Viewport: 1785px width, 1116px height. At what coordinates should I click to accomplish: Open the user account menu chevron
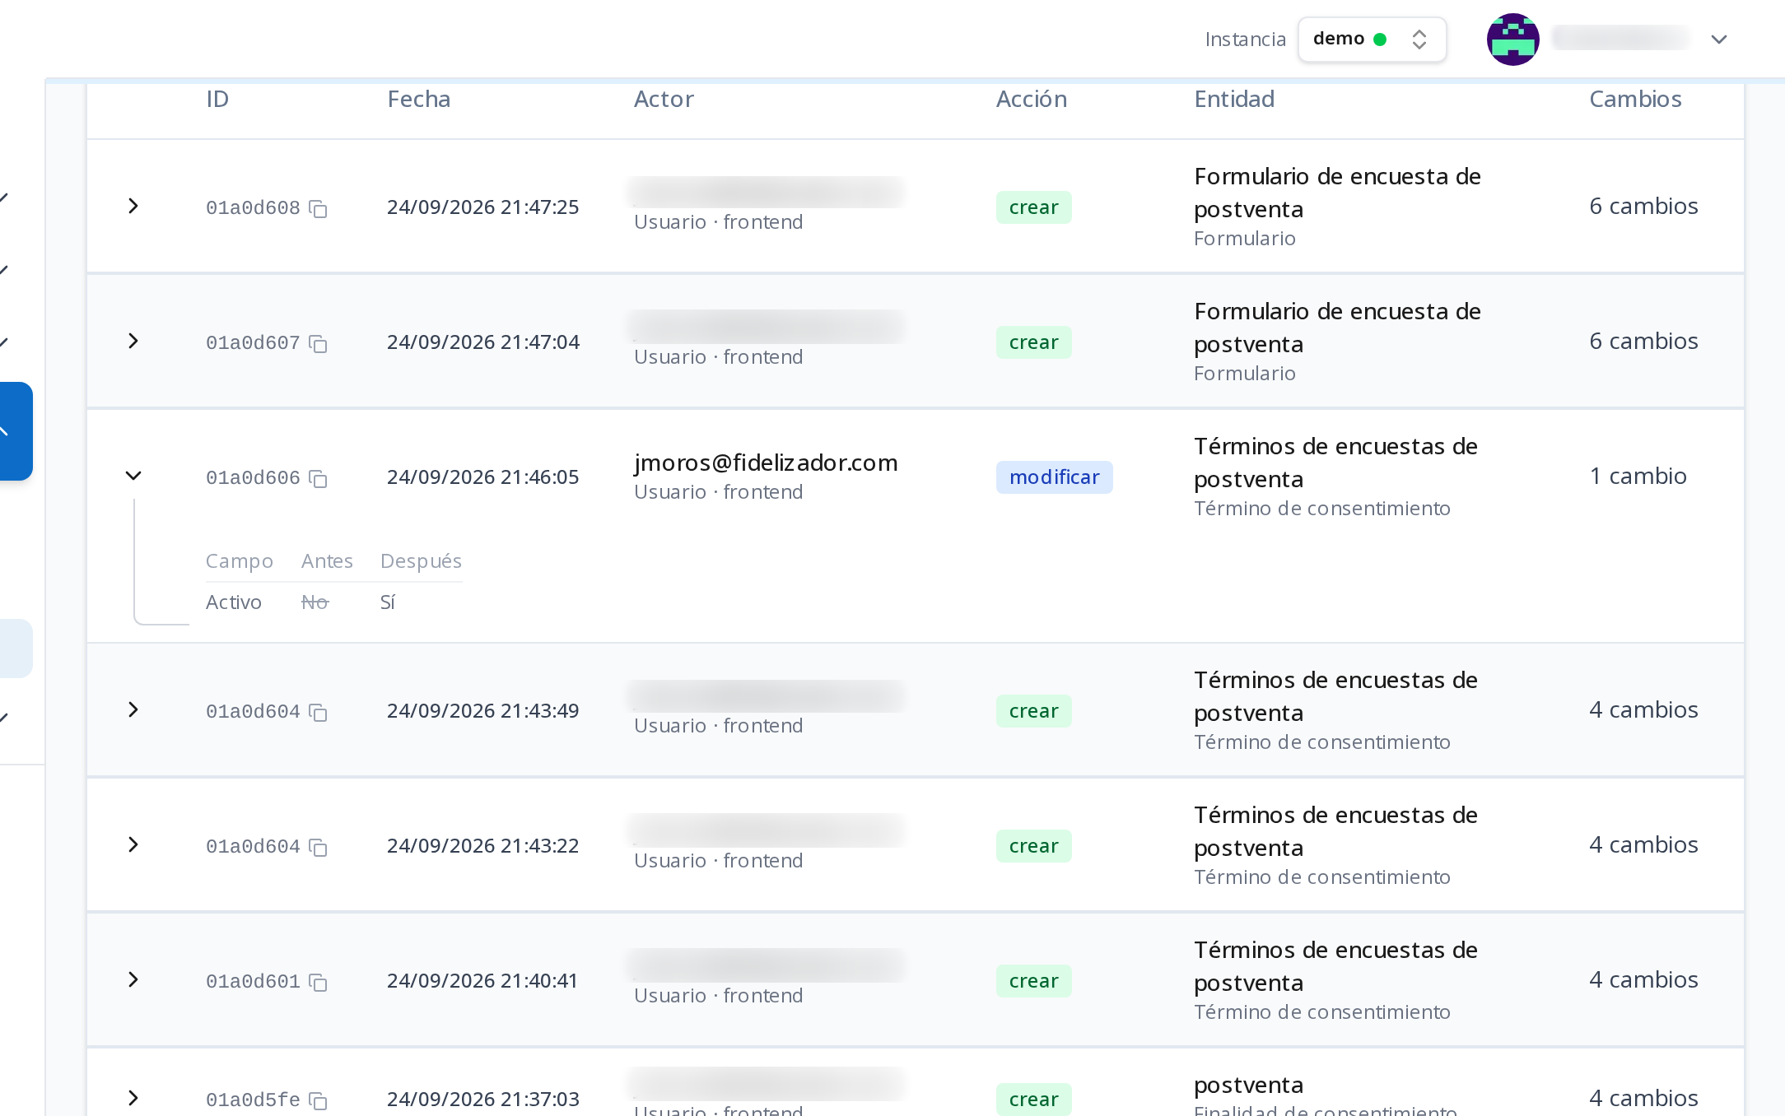1718,40
